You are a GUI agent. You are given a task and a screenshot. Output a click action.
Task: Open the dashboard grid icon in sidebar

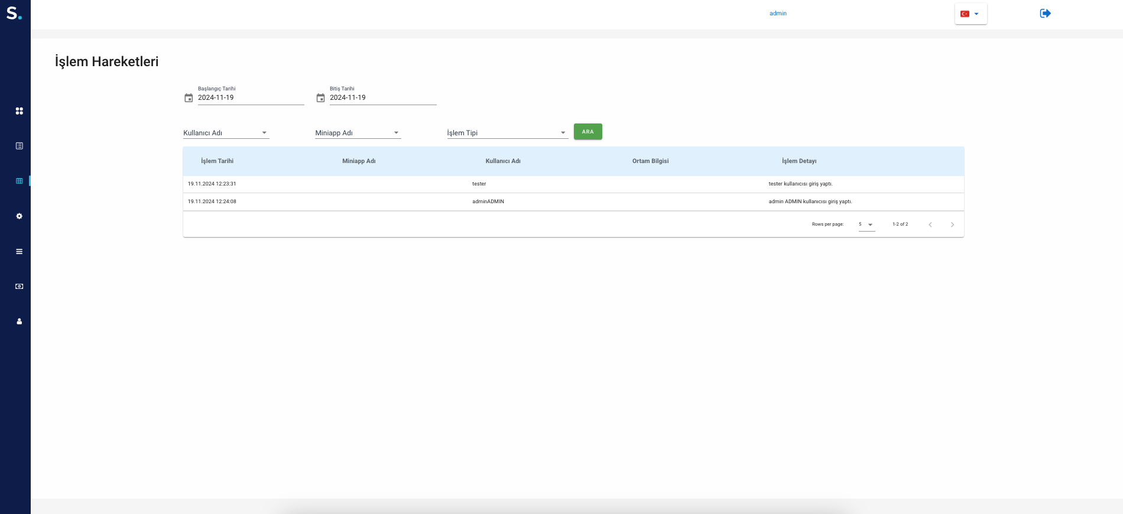coord(19,111)
